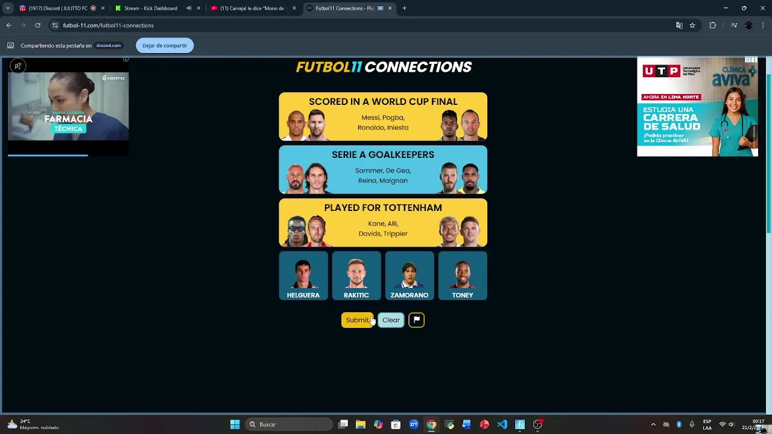Open the Extensions puzzle icon
The image size is (772, 434).
712,25
